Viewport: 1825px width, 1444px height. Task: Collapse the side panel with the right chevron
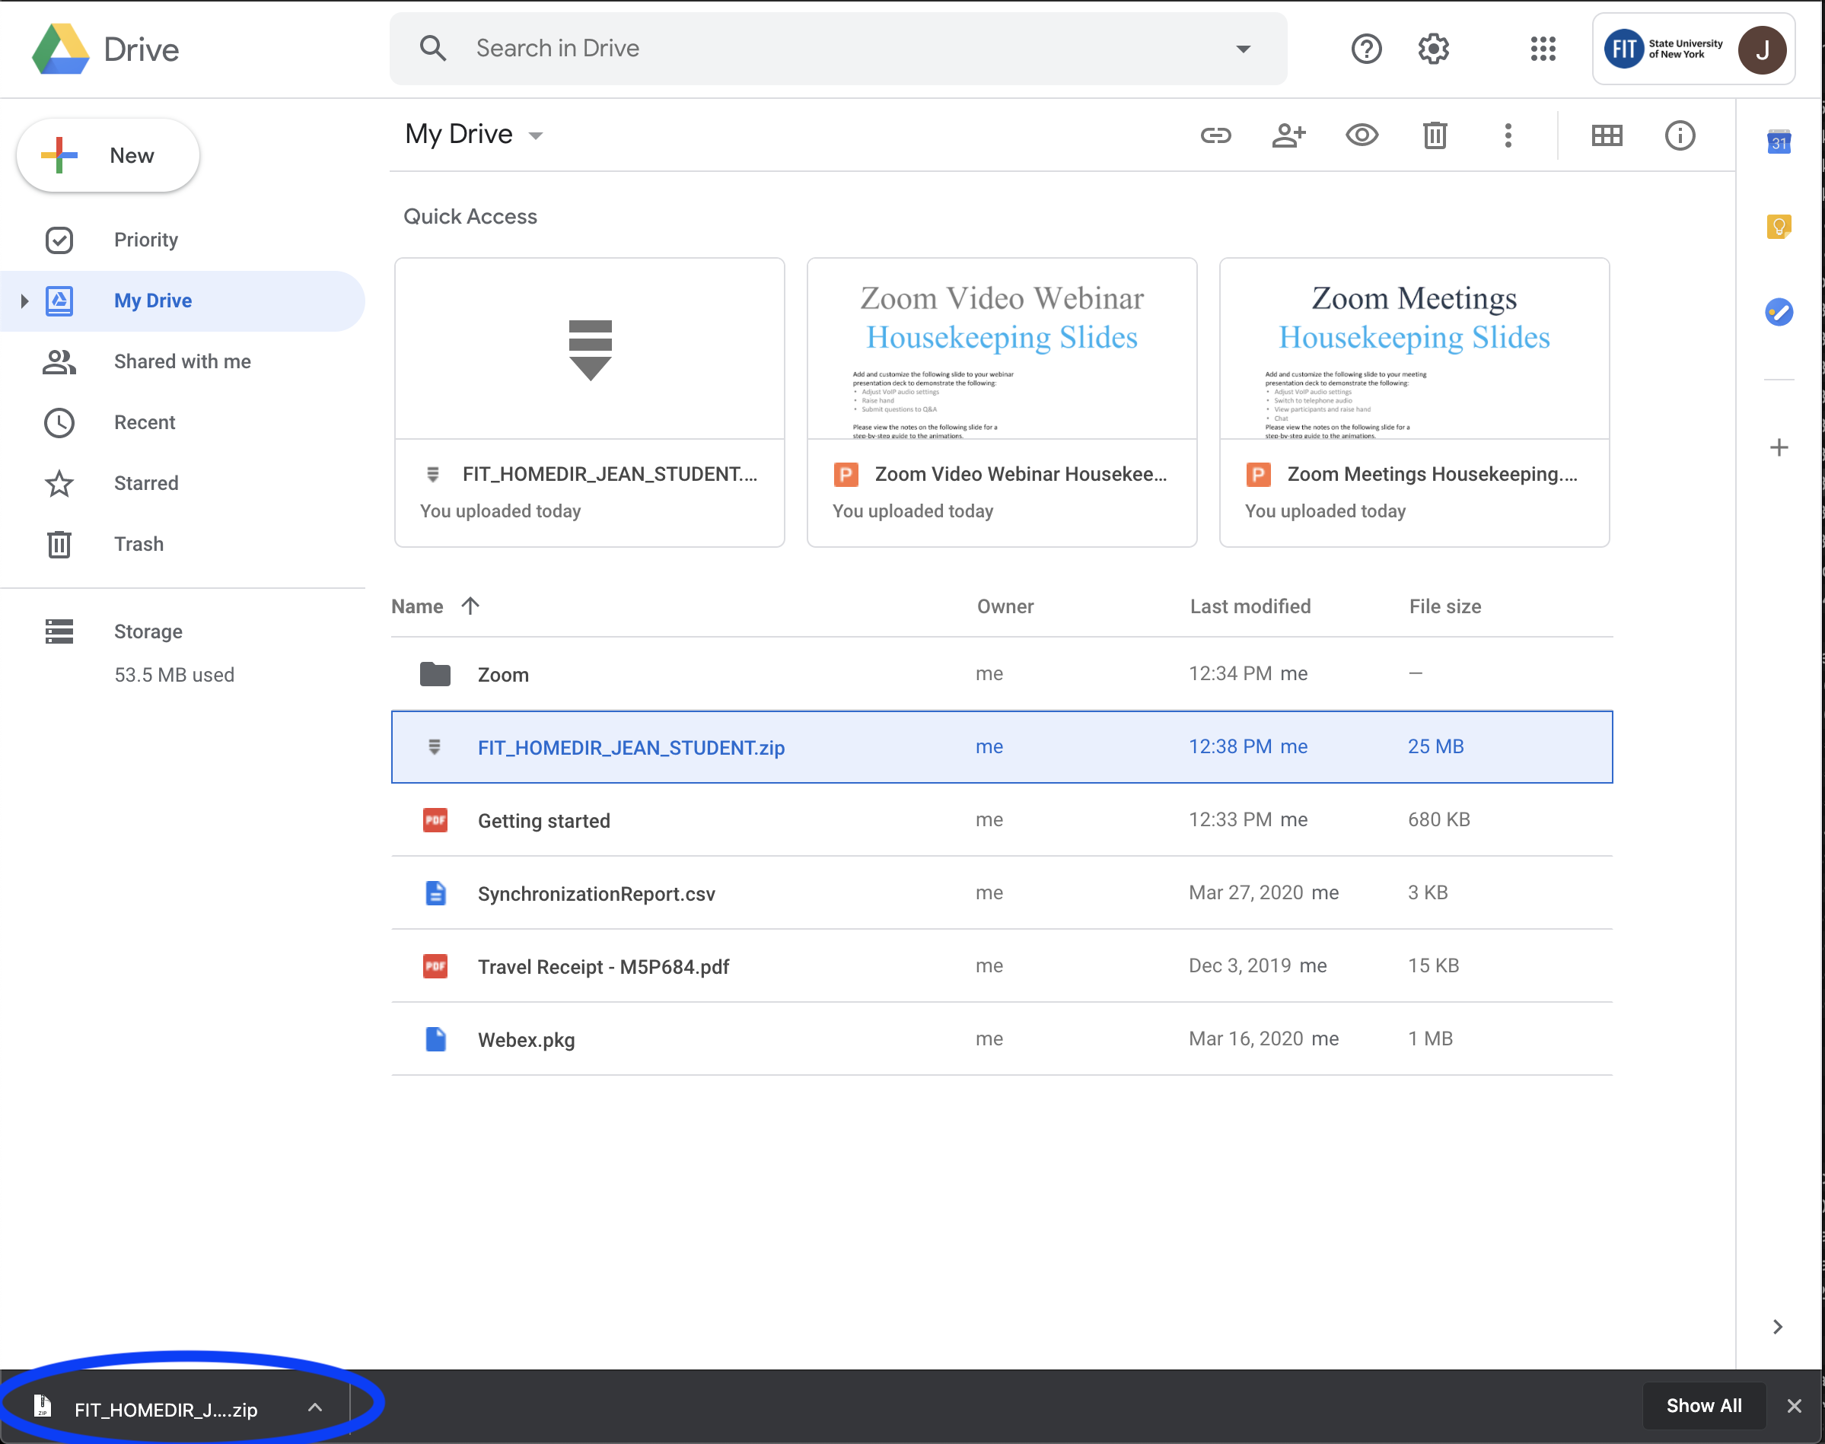tap(1778, 1327)
